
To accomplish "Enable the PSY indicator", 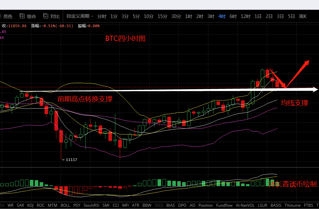I will (x=77, y=205).
